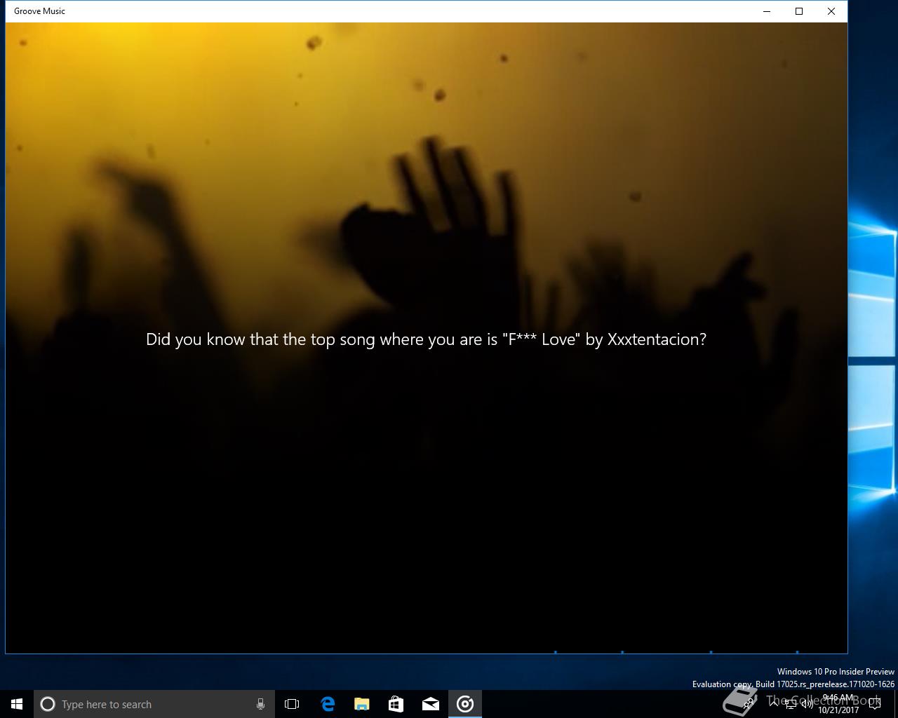
Task: Open Task View from the taskbar
Action: pos(292,704)
